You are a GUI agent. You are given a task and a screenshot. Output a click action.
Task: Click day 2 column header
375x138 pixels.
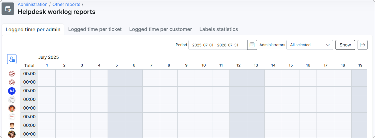[64, 65]
